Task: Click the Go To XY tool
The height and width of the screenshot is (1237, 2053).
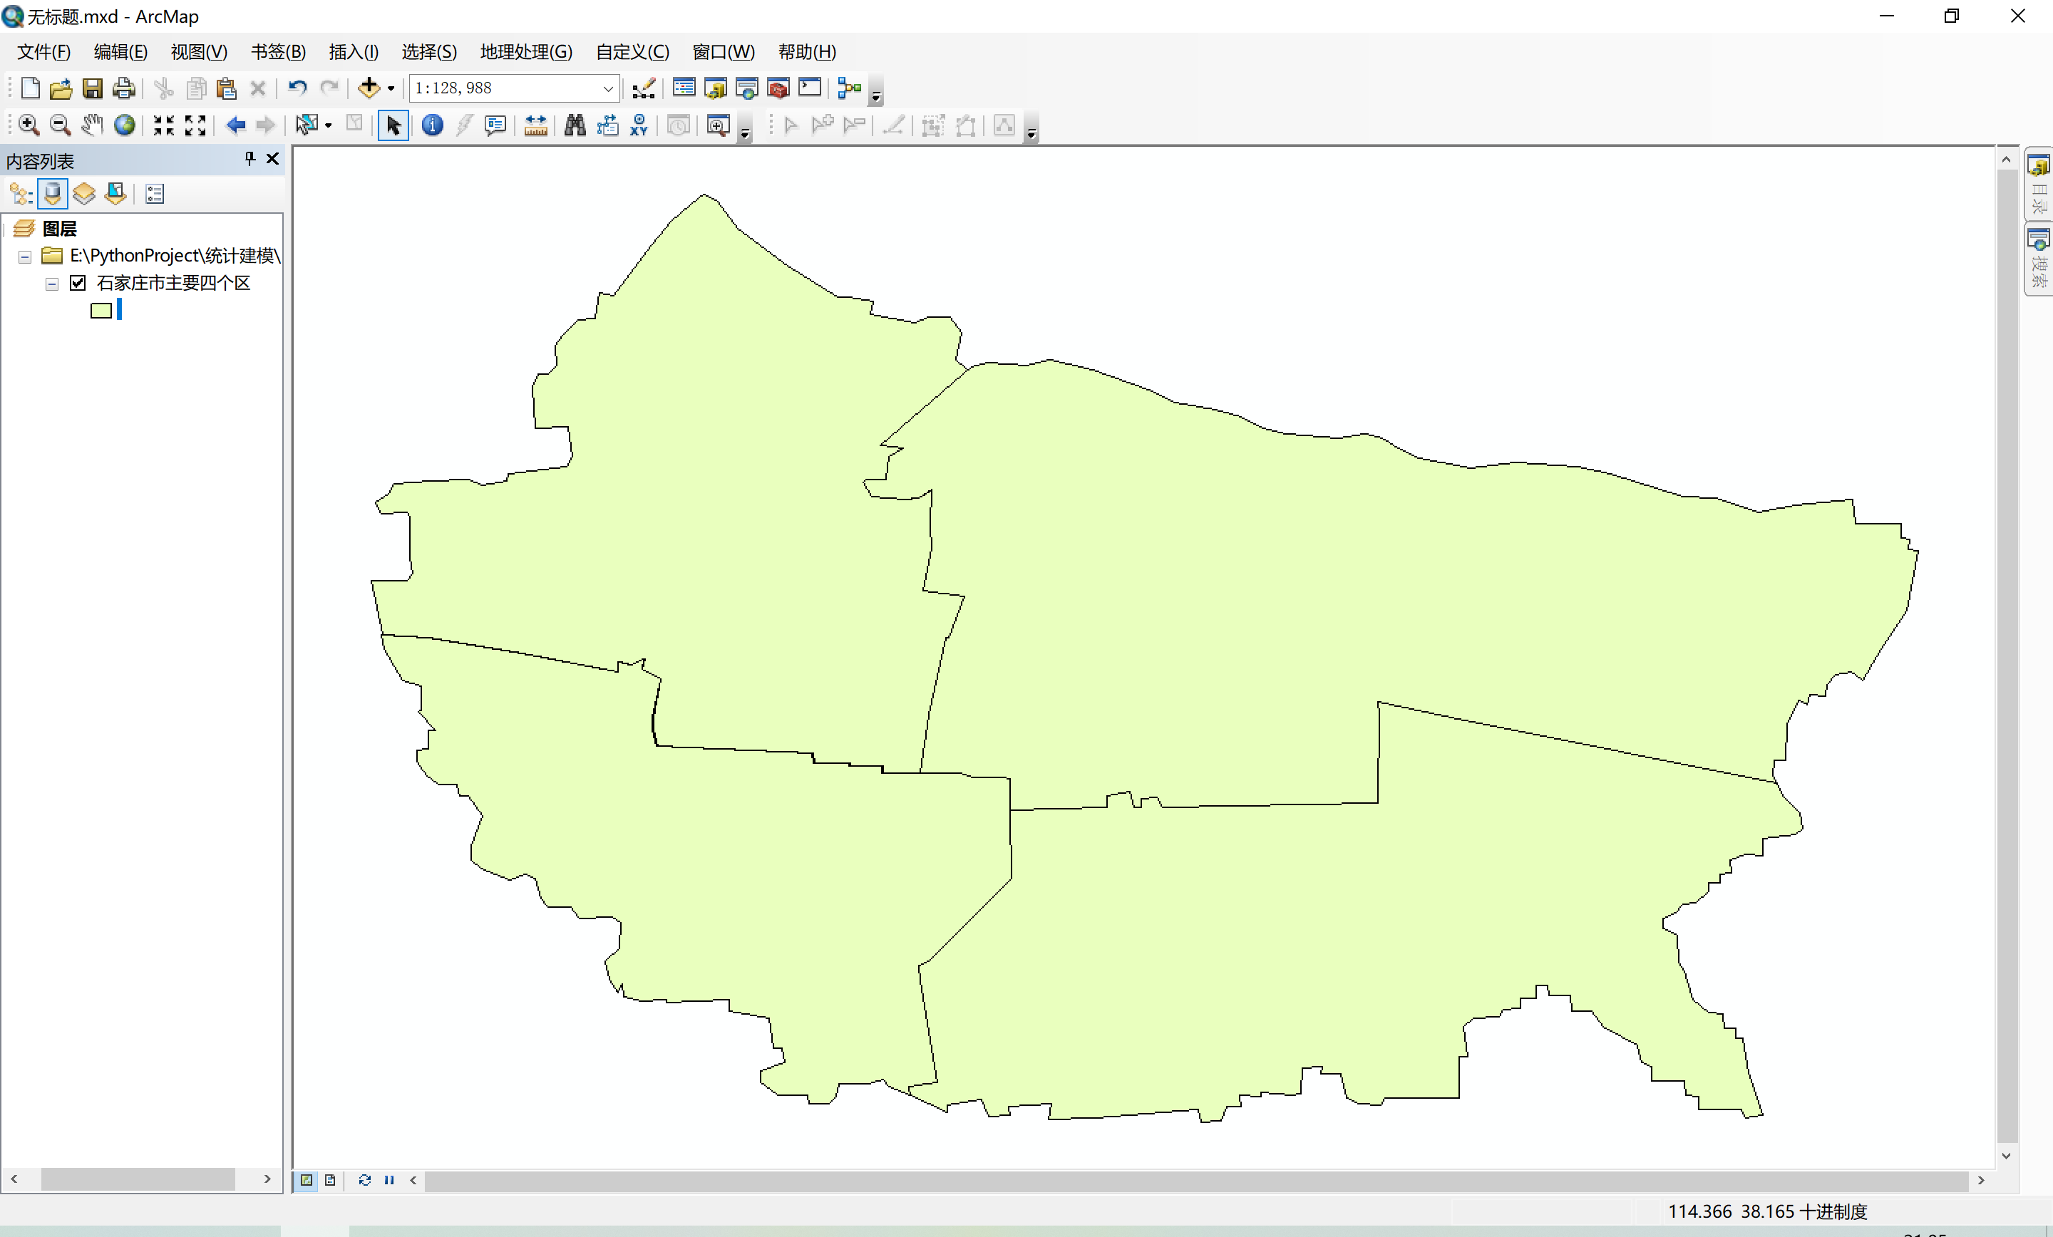Action: pyautogui.click(x=639, y=125)
